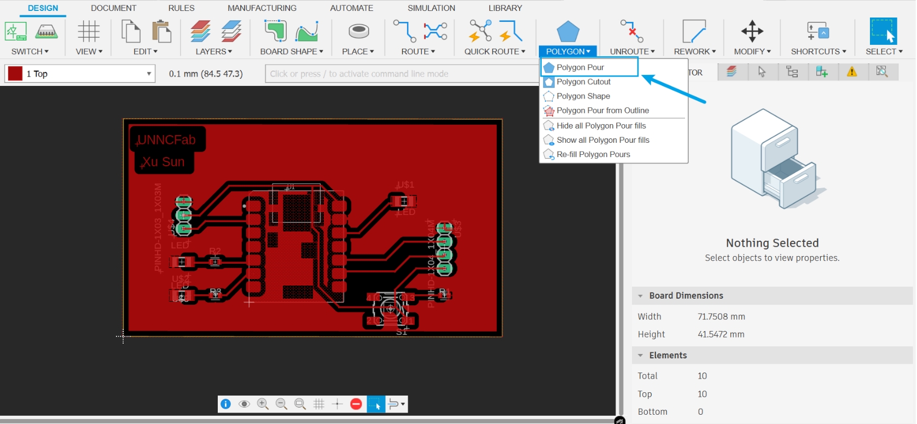This screenshot has height=424, width=917.
Task: Open the Selection Filter panel tab icon
Action: (x=762, y=72)
